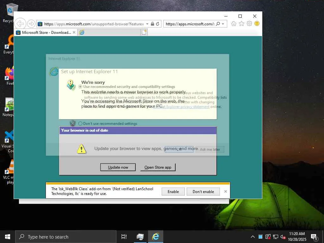Click the Internet Explorer logo in setup dialog
This screenshot has height=243, width=324.
(54, 72)
